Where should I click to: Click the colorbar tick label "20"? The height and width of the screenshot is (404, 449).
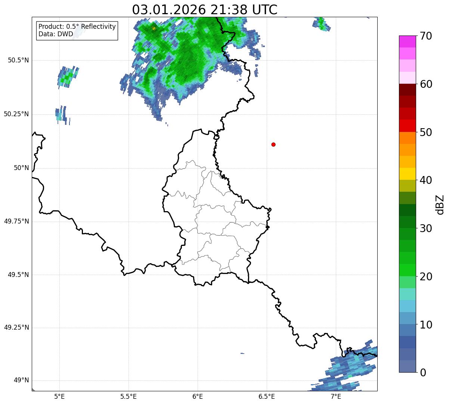click(426, 277)
